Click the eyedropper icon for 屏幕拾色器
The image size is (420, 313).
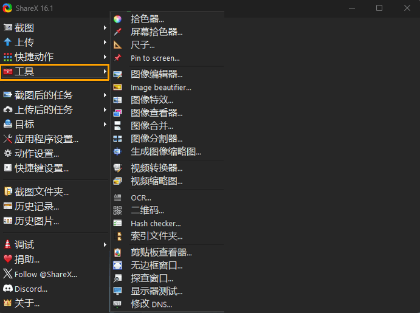(x=117, y=32)
